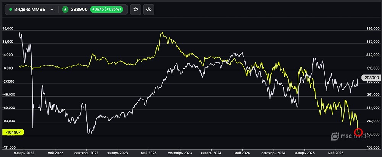The width and height of the screenshot is (382, 157).
Task: Click the 298900 current price label on right axis
Action: [x=371, y=78]
